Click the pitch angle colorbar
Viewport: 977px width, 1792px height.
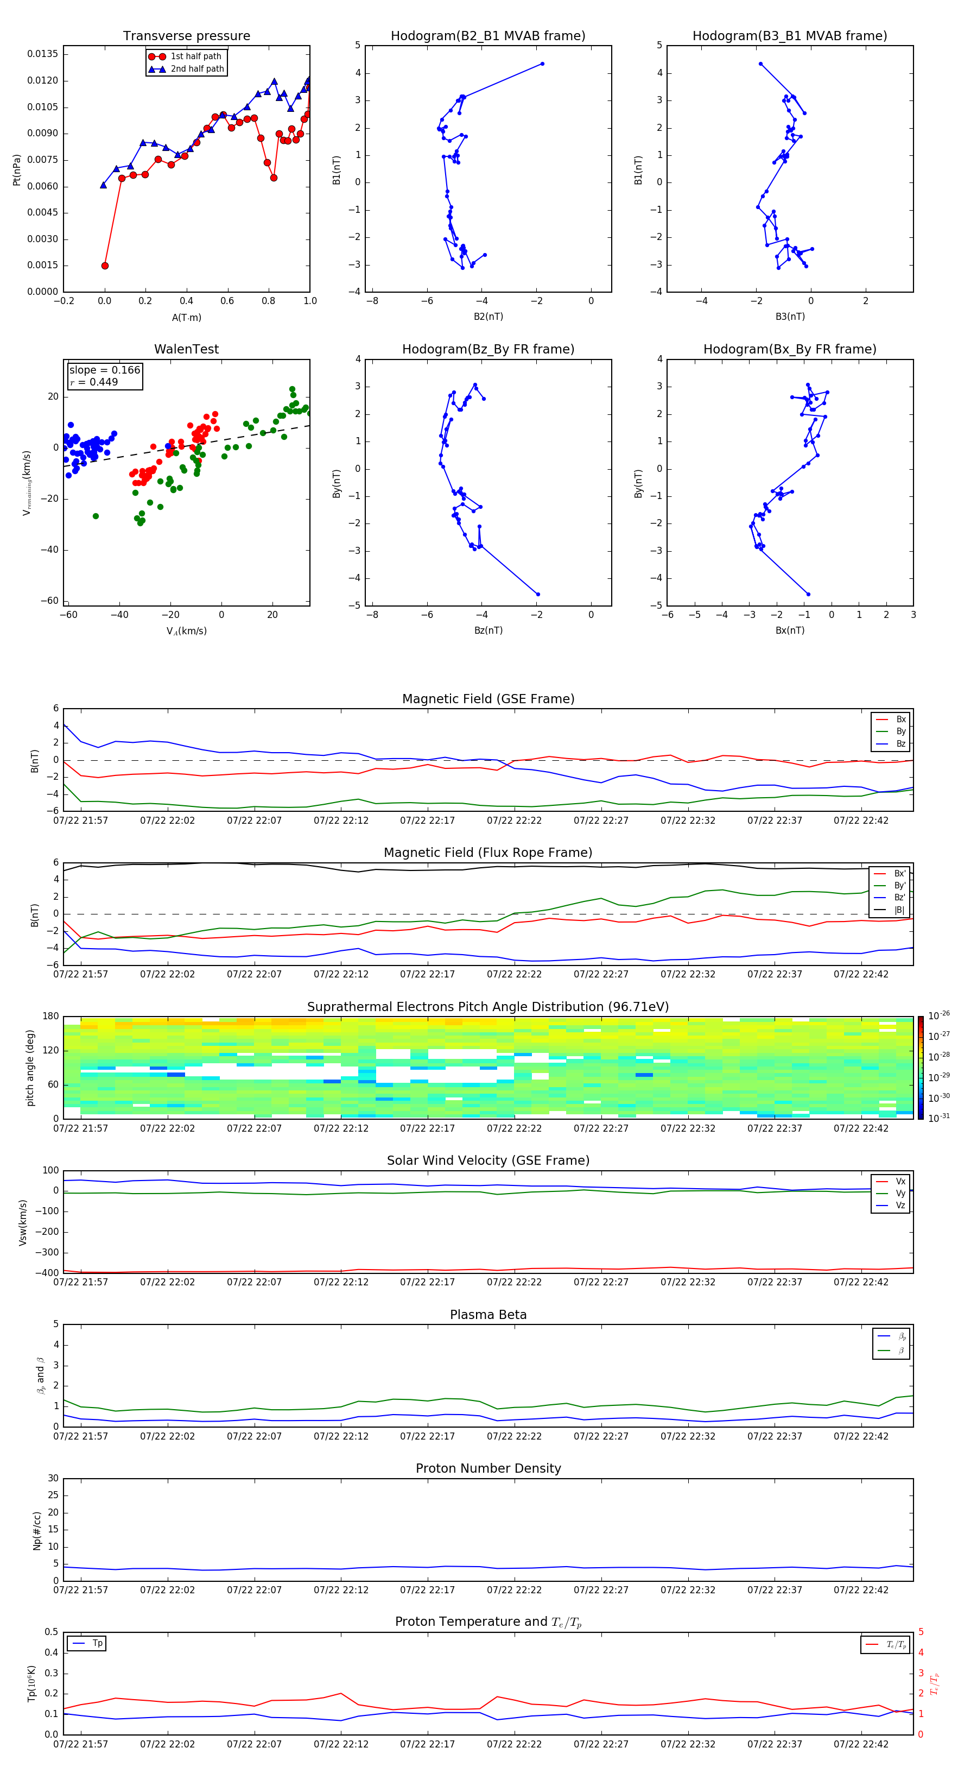point(921,1067)
